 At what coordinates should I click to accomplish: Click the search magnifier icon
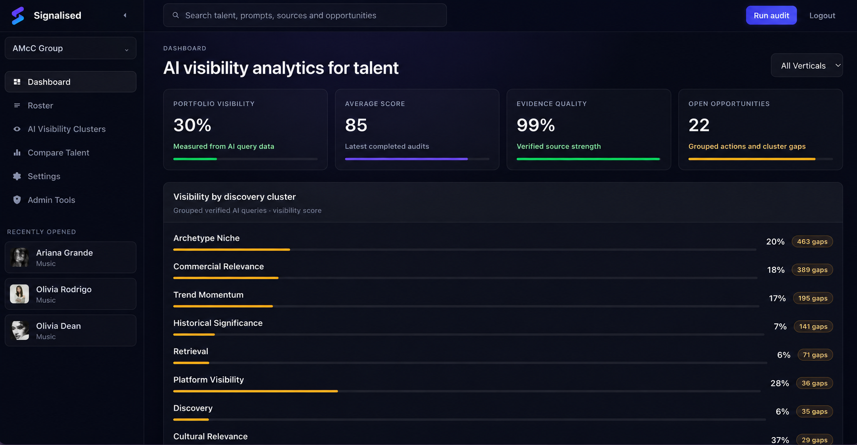click(175, 15)
